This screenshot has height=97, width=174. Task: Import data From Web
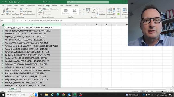[10, 11]
